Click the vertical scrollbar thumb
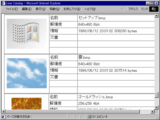 [156, 95]
